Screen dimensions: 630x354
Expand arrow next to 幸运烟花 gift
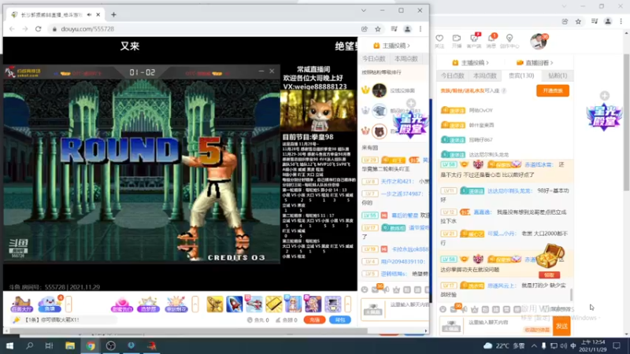coord(195,304)
